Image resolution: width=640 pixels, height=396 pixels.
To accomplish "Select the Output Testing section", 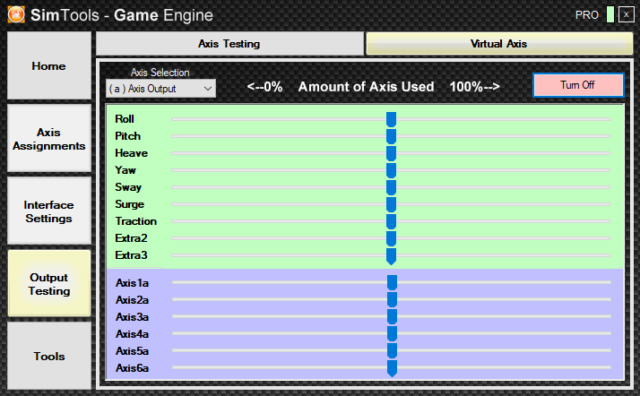I will coord(49,284).
